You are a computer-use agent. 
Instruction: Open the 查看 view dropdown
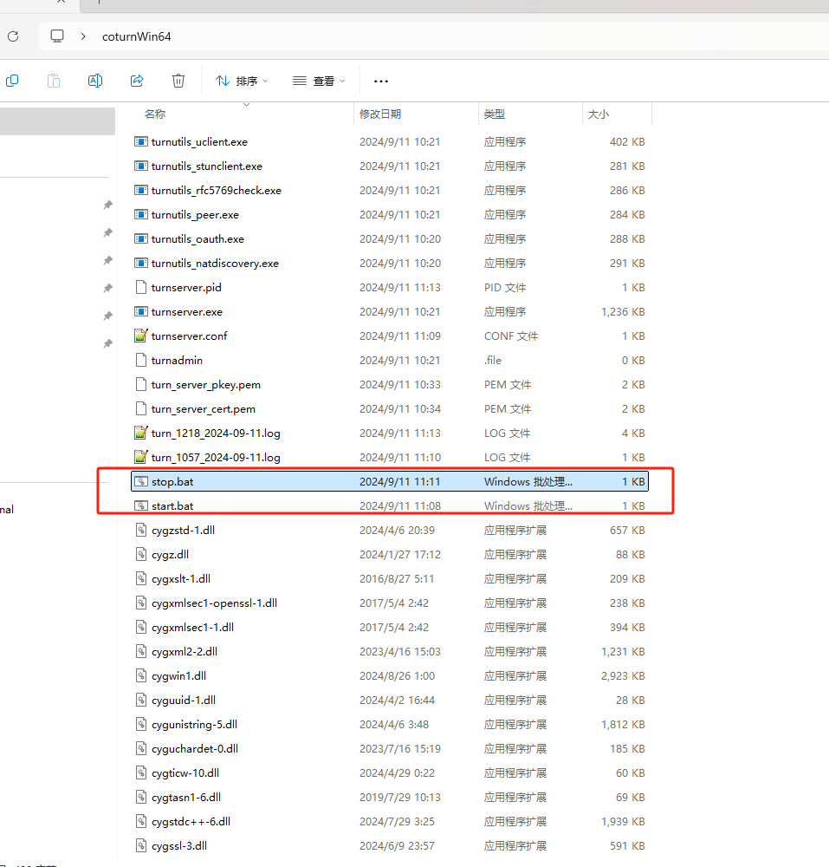pyautogui.click(x=319, y=81)
